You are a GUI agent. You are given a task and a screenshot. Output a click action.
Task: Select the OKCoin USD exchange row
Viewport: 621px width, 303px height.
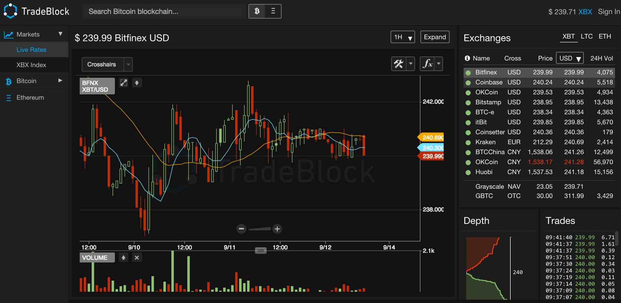point(539,92)
